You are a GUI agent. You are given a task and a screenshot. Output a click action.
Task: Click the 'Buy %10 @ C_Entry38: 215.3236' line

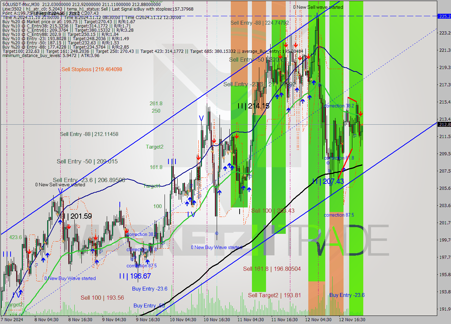click(x=66, y=26)
